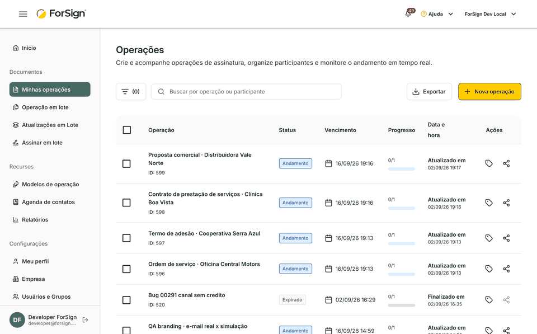Screen dimensions: 537x334
Task: Open the filters (0) dropdown
Action: click(131, 91)
